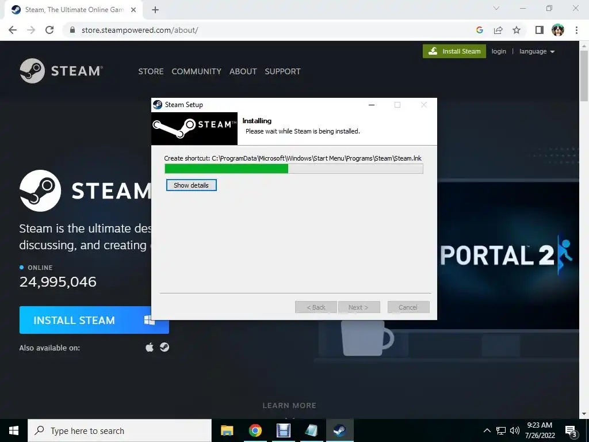Click the LEARN MORE link
This screenshot has width=589, height=442.
pyautogui.click(x=289, y=406)
